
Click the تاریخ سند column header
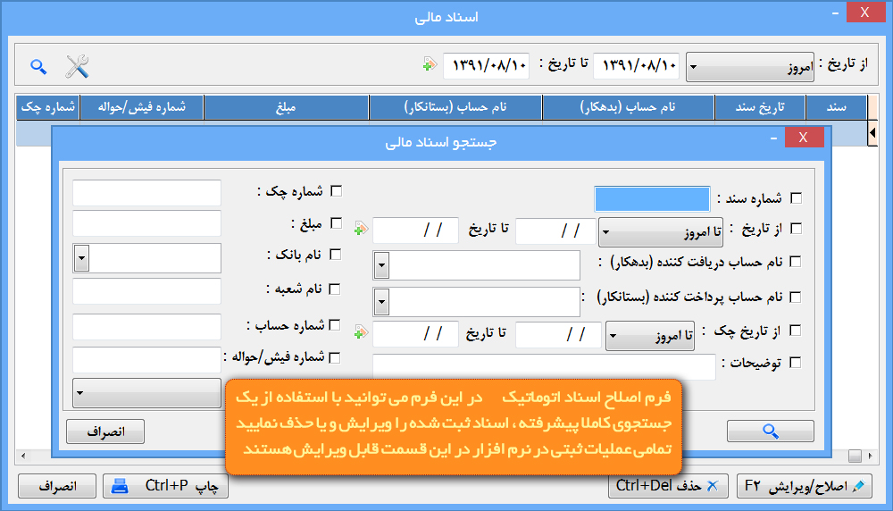coord(759,107)
